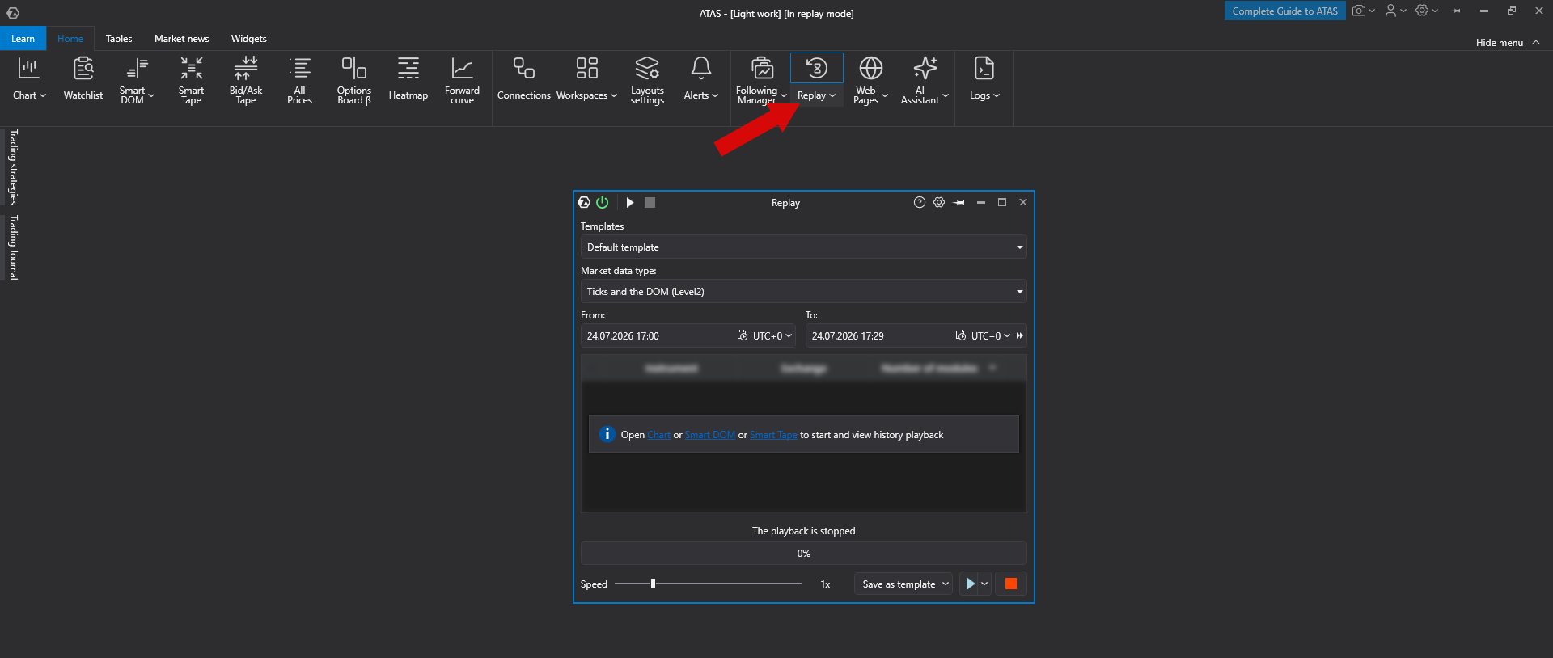
Task: Open the help icon in the Replay window
Action: (920, 202)
